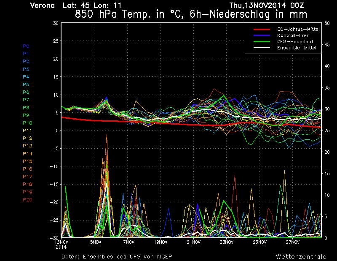Click the "Lat: 45 Lon: 11" coordinates text
The height and width of the screenshot is (261, 337).
[92, 5]
